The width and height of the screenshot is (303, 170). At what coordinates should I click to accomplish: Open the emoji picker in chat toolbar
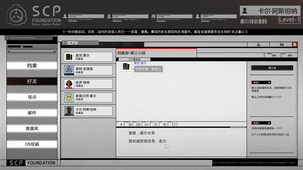[130, 124]
